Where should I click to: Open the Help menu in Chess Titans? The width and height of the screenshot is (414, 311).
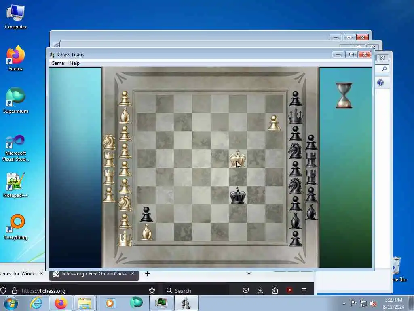(74, 63)
